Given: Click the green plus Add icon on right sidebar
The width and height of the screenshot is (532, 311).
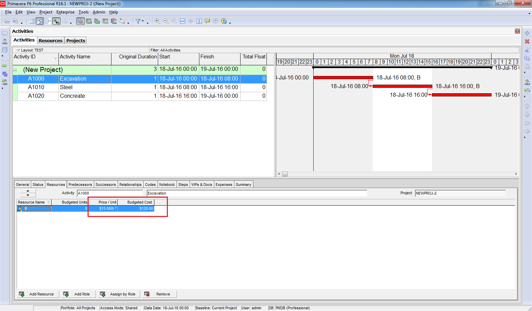Looking at the screenshot, I should click(527, 33).
